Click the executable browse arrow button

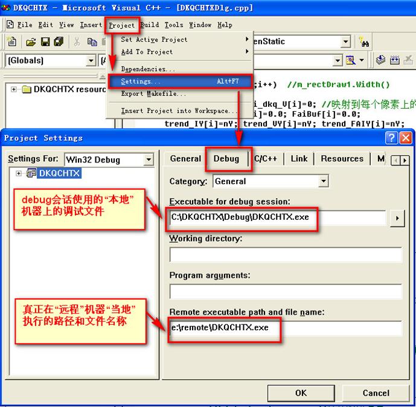(x=397, y=218)
